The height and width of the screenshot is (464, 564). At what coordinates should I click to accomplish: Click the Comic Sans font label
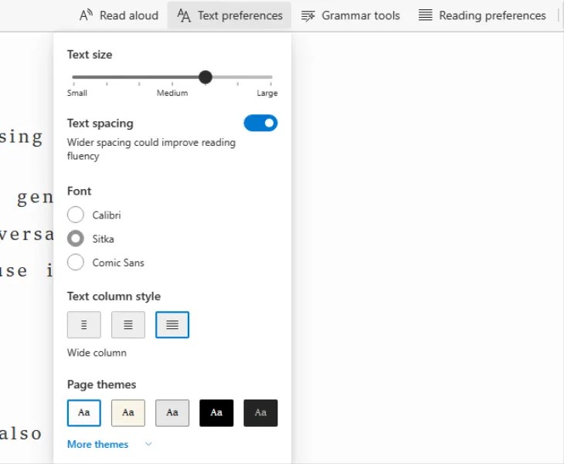[118, 262]
